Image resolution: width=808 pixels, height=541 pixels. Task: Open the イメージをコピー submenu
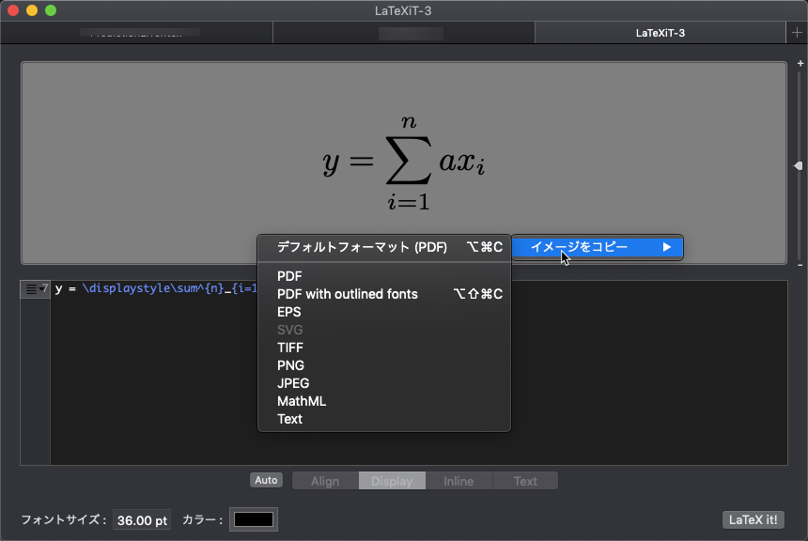[598, 247]
